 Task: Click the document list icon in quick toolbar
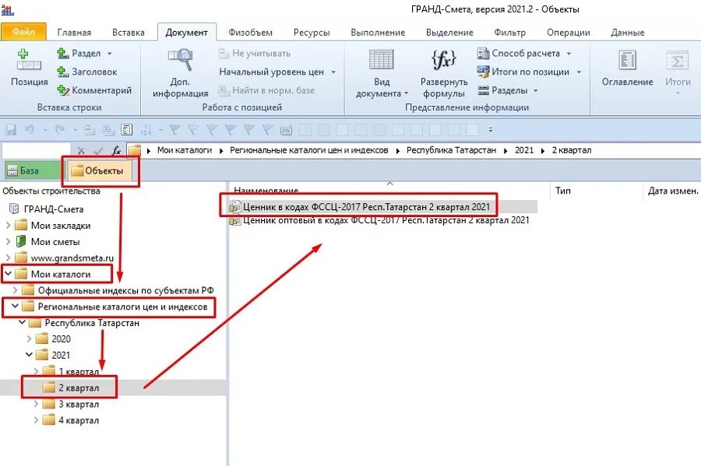tap(126, 130)
